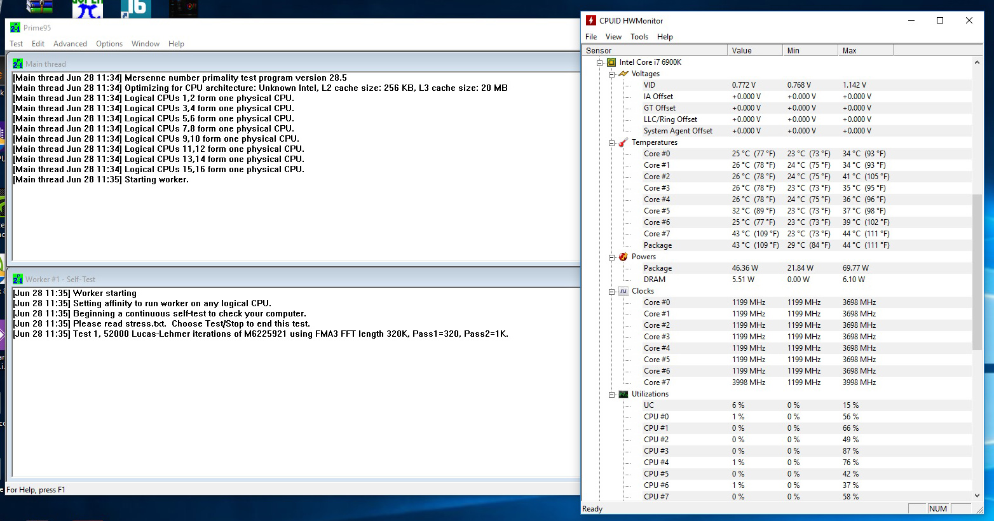Click the 1.142 V max VID value
The image size is (994, 521).
click(854, 85)
